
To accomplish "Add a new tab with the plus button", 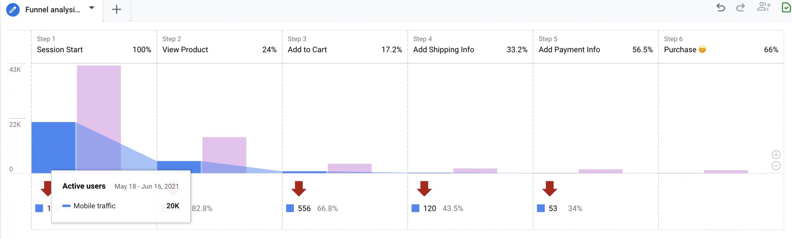I will tap(117, 10).
